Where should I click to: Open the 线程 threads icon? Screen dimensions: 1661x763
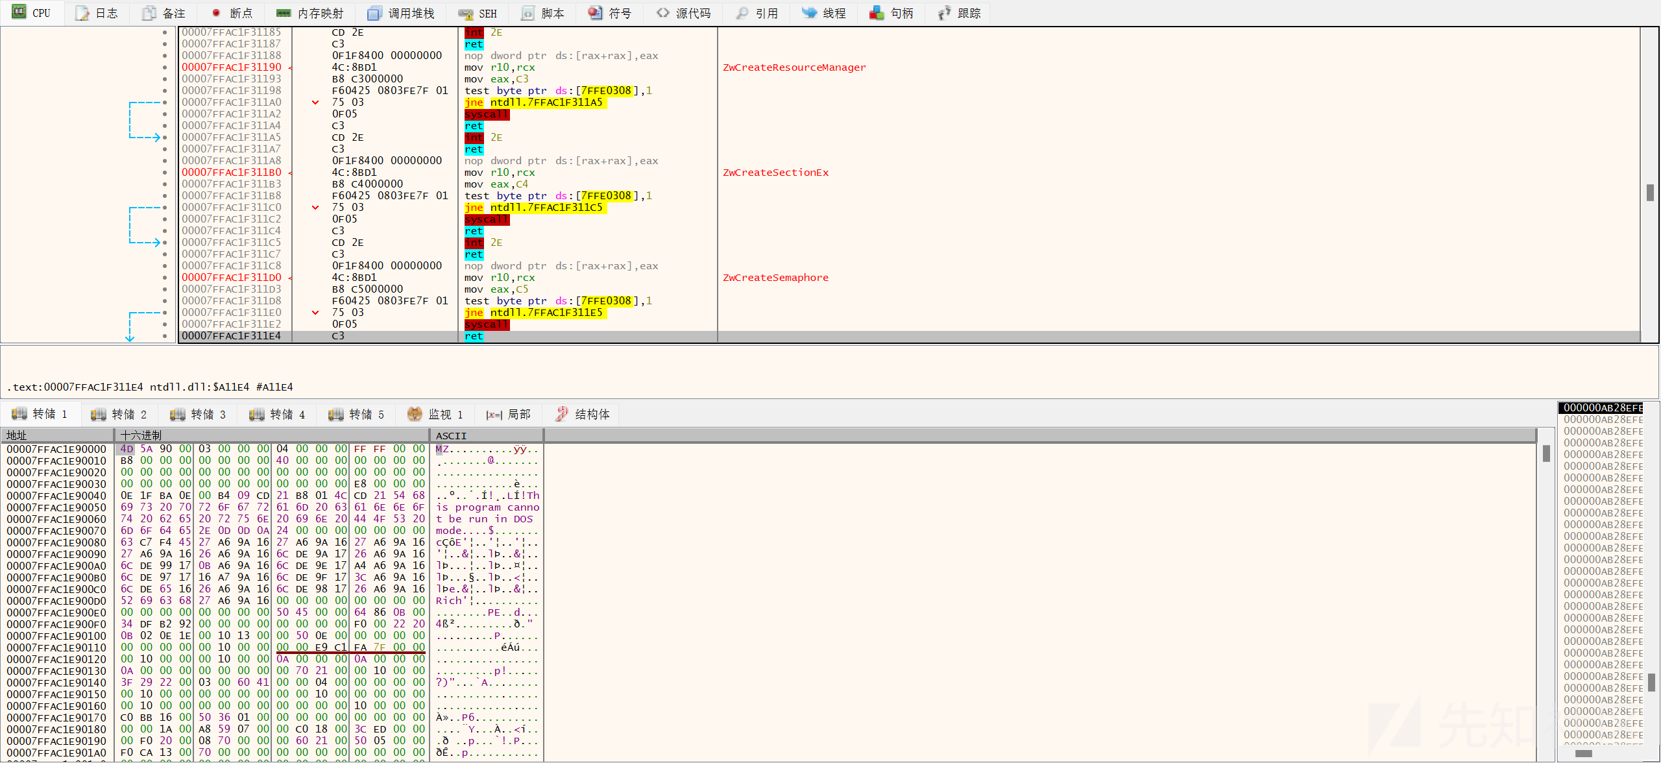(x=809, y=13)
